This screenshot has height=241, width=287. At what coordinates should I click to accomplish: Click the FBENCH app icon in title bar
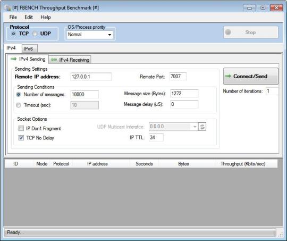tap(7, 8)
